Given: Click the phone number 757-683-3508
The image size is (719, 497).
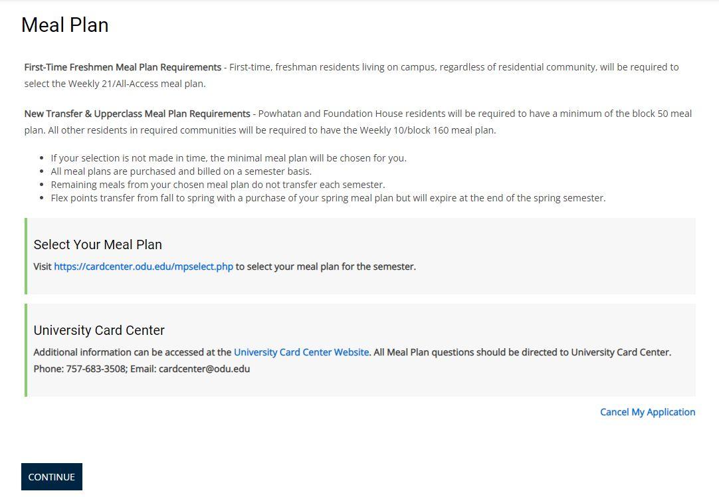Looking at the screenshot, I should tap(96, 369).
